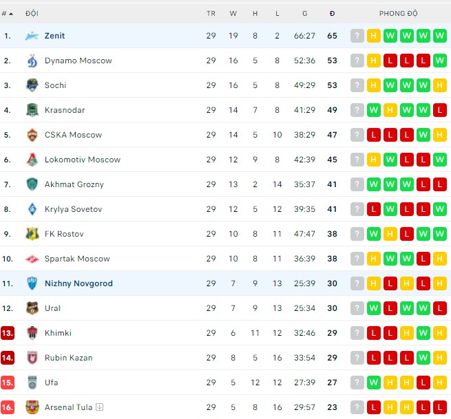This screenshot has height=419, width=451.
Task: Click the Dynamo Moscow crest icon
Action: click(32, 61)
